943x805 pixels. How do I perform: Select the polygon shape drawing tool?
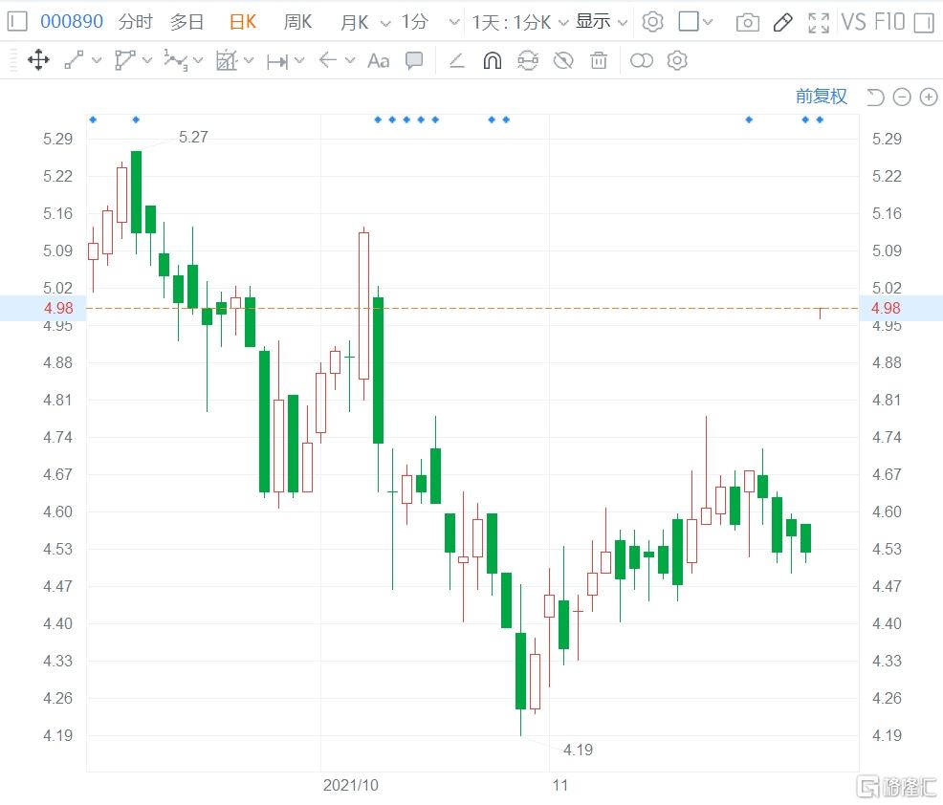tap(124, 60)
